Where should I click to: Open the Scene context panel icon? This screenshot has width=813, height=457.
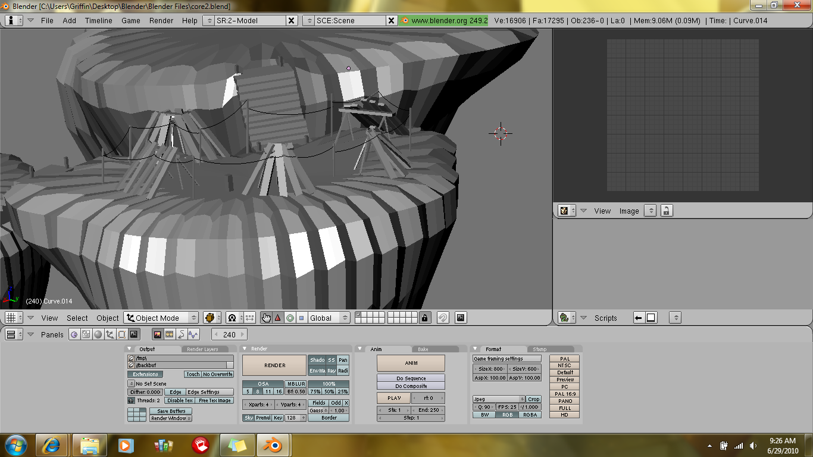tap(134, 334)
